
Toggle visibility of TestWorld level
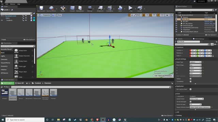(2, 20)
